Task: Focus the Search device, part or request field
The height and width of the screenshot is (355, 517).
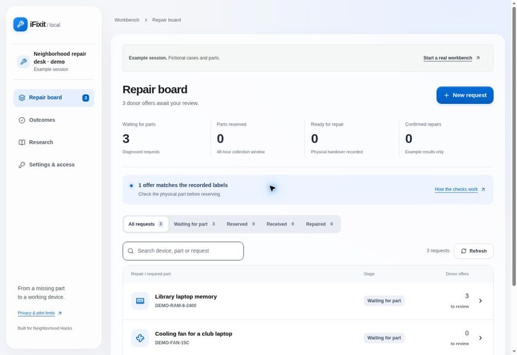Action: [x=183, y=251]
